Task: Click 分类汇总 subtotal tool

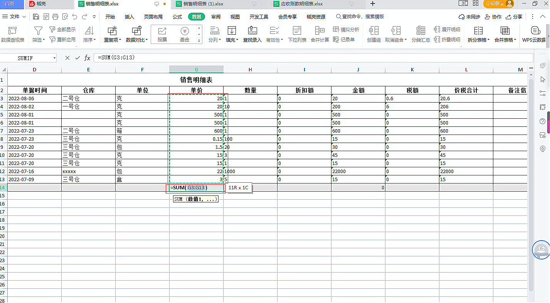Action: coord(421,34)
